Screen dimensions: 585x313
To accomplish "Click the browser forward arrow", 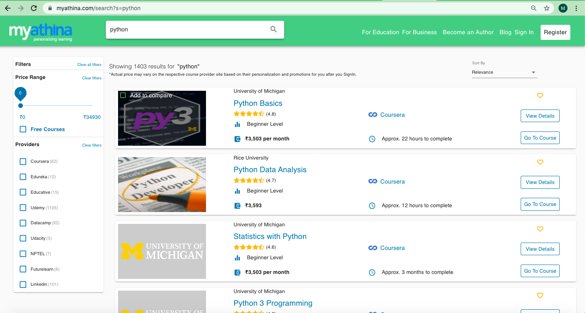I will click(21, 8).
